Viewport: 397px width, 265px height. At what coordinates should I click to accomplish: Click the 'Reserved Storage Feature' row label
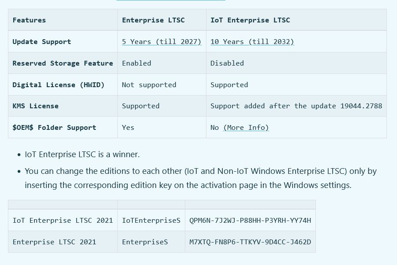coord(63,63)
